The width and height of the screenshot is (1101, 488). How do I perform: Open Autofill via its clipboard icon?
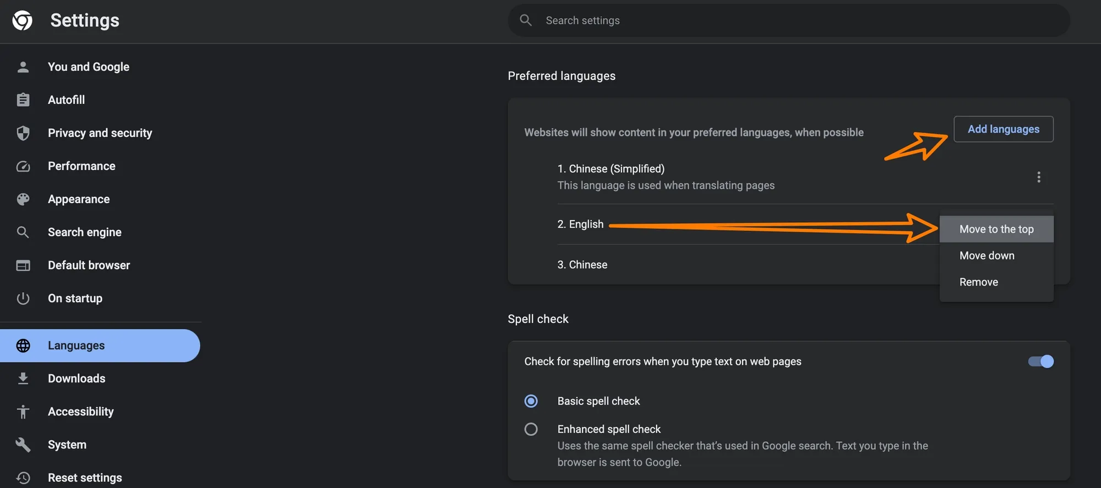coord(23,100)
